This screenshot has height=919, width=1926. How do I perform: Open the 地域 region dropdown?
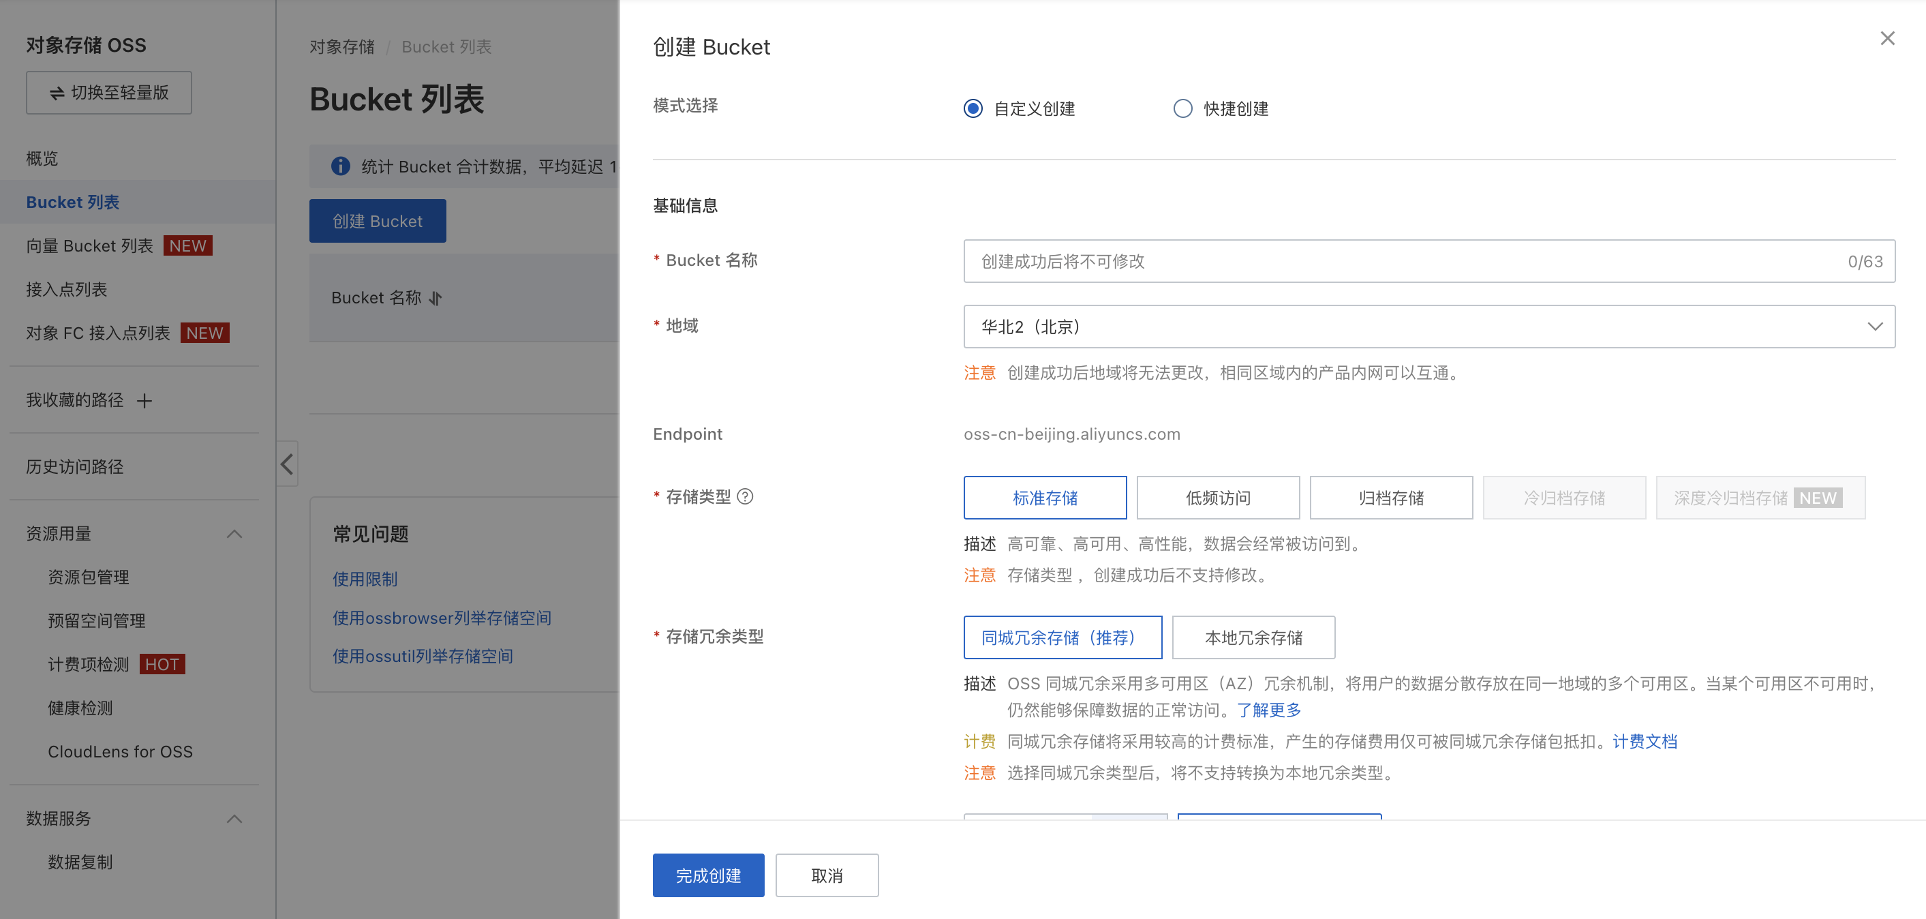(x=1428, y=326)
